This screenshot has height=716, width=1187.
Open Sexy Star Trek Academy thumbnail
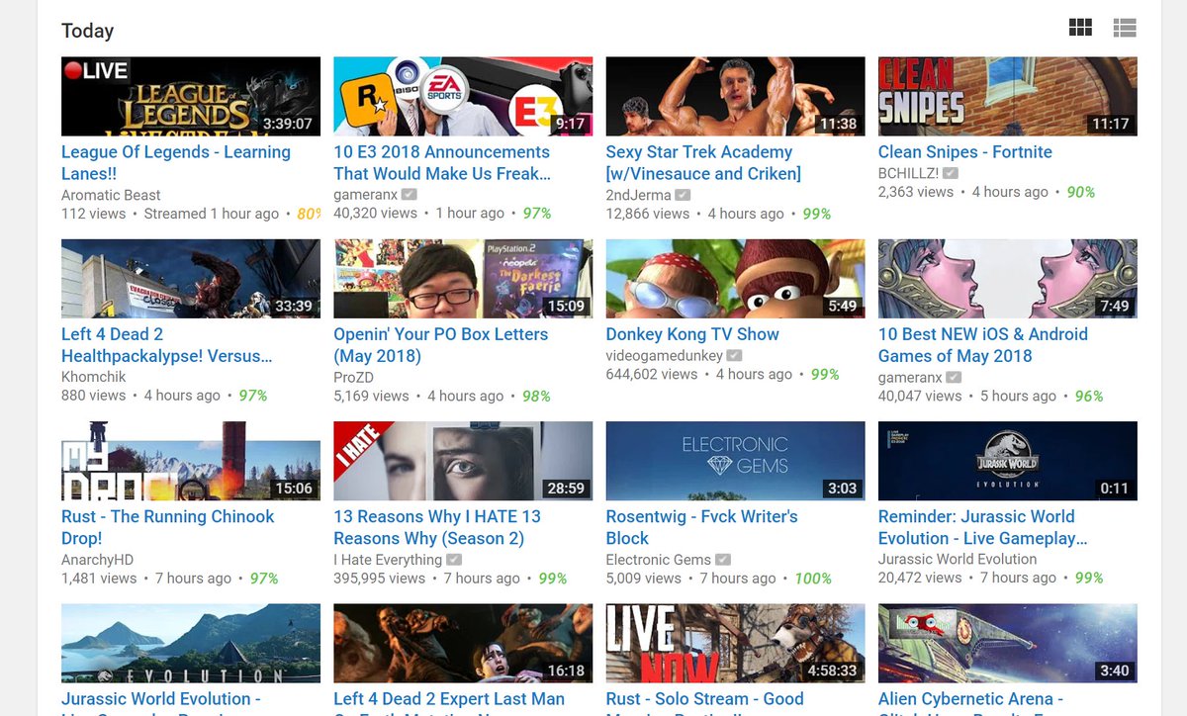(x=735, y=96)
